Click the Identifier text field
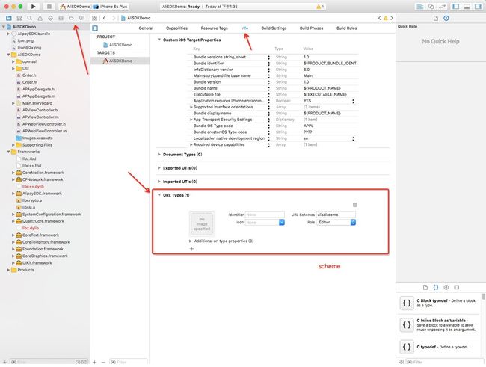 tap(265, 215)
